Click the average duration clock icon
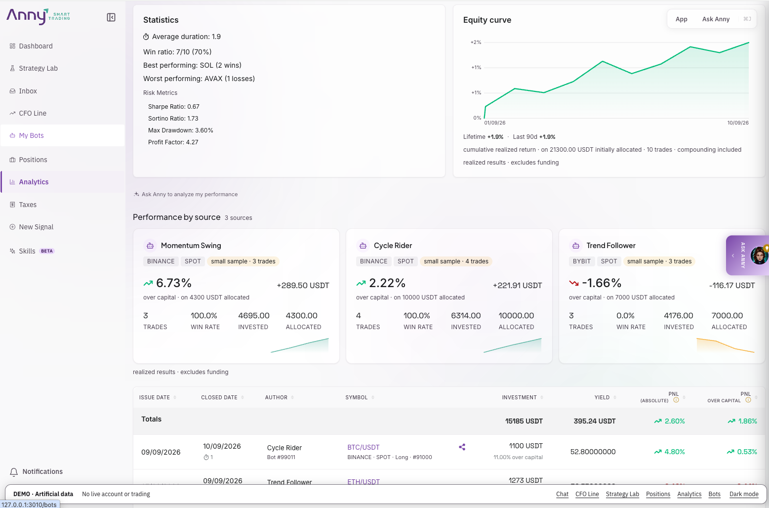This screenshot has height=508, width=769. [146, 37]
